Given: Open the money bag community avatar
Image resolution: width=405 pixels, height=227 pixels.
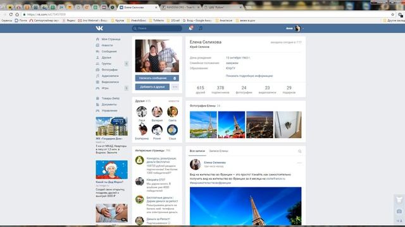Looking at the screenshot, I should pyautogui.click(x=139, y=160).
